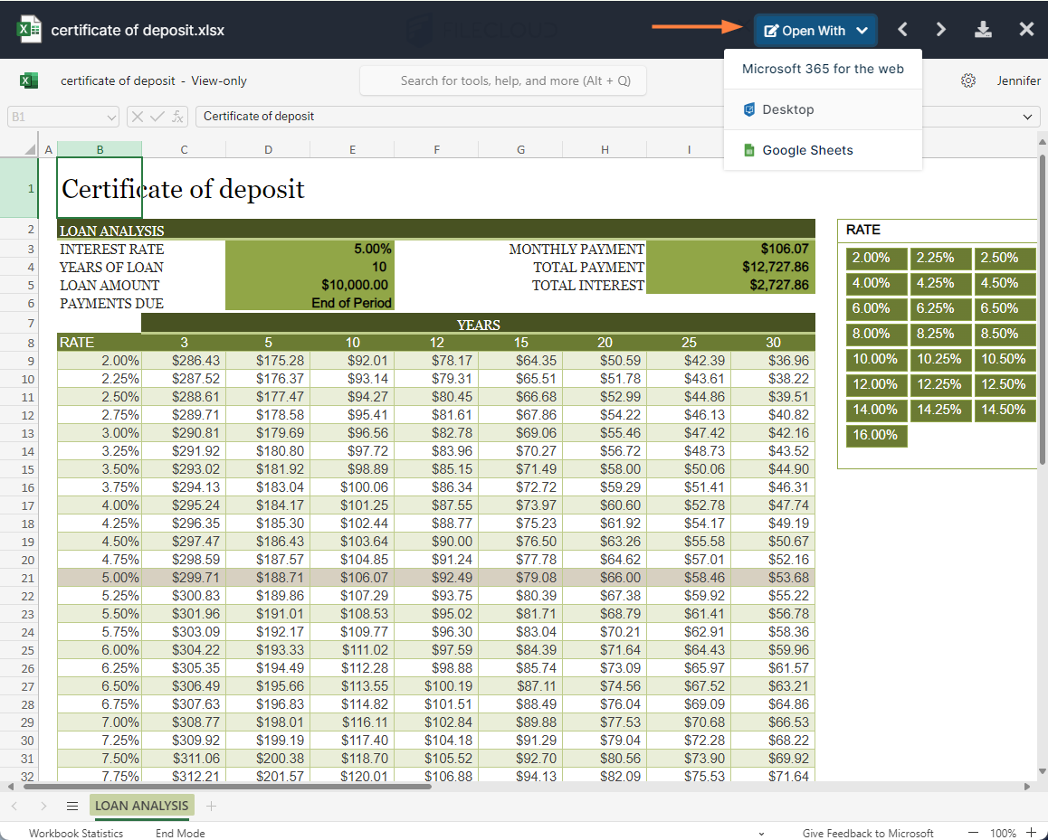This screenshot has width=1048, height=840.
Task: Click the download file icon
Action: coord(983,30)
